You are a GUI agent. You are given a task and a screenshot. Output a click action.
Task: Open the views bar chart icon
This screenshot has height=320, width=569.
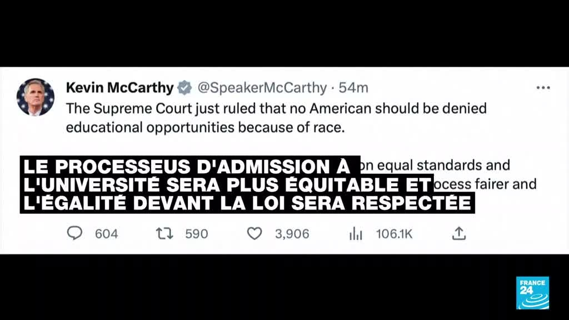click(x=356, y=234)
